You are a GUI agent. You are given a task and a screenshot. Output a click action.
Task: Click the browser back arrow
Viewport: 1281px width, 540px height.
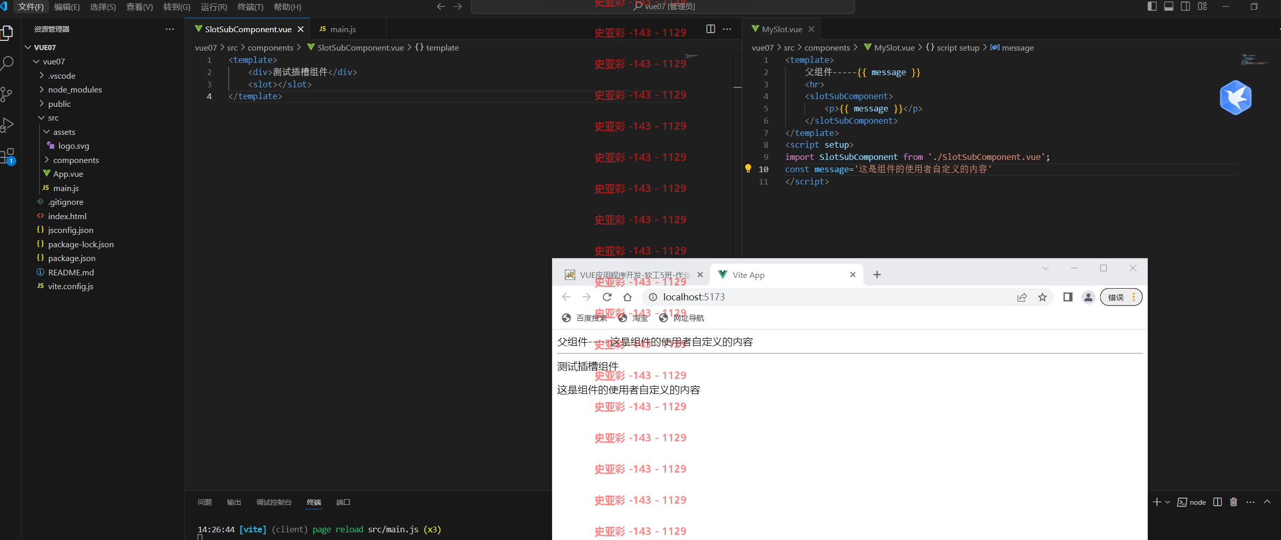(x=566, y=297)
